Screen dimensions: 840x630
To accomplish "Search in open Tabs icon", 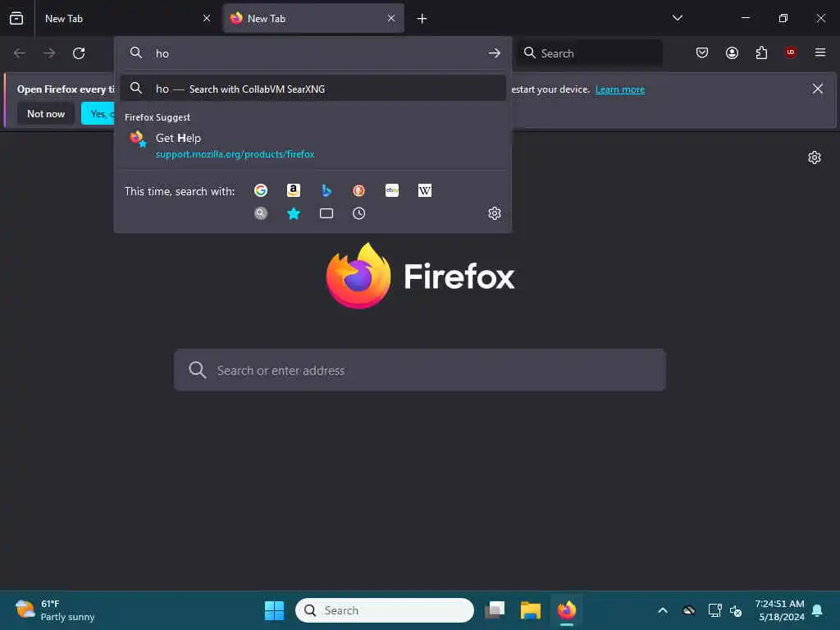I will (x=326, y=213).
